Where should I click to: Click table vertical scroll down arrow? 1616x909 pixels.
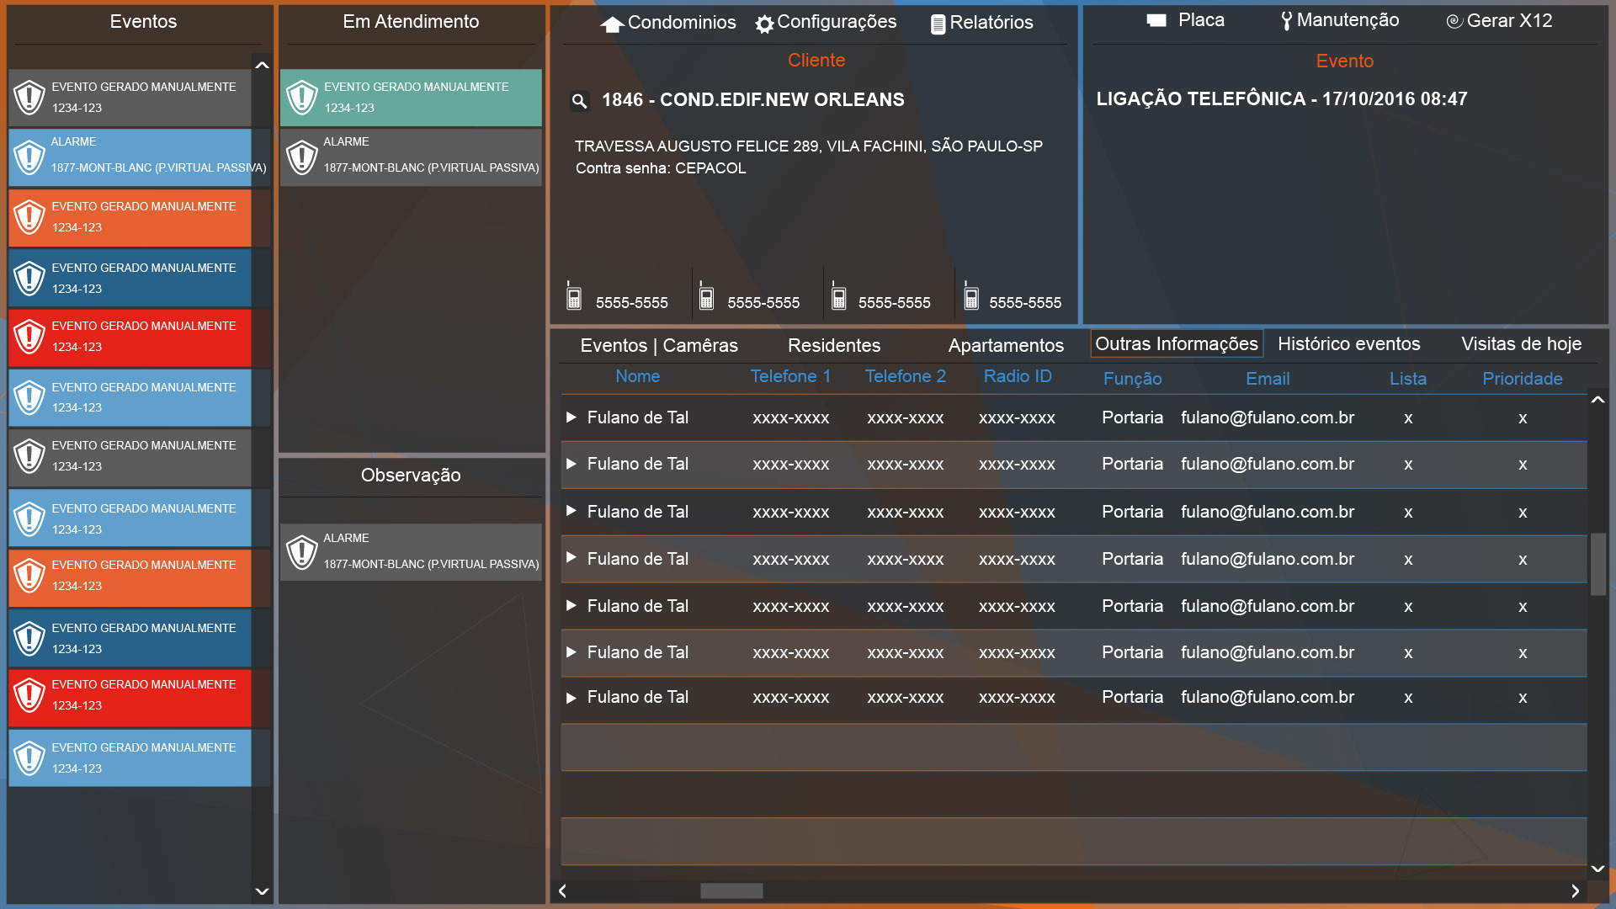[1597, 869]
